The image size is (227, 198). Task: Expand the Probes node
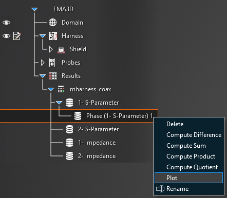pyautogui.click(x=43, y=63)
